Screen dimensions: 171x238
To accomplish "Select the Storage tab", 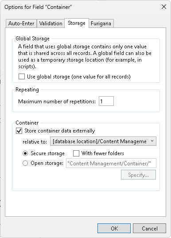I will [77, 23].
